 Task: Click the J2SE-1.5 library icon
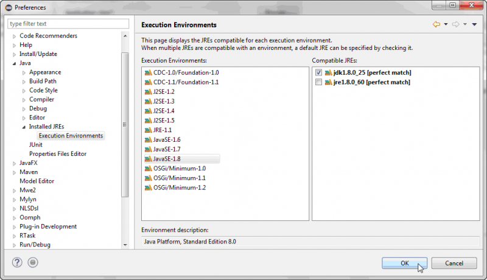click(x=148, y=121)
